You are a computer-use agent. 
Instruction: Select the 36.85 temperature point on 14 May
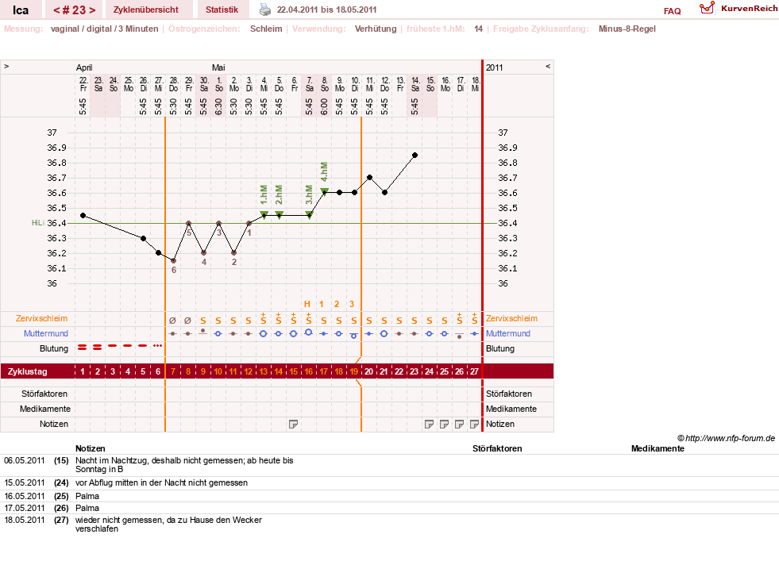pyautogui.click(x=415, y=156)
